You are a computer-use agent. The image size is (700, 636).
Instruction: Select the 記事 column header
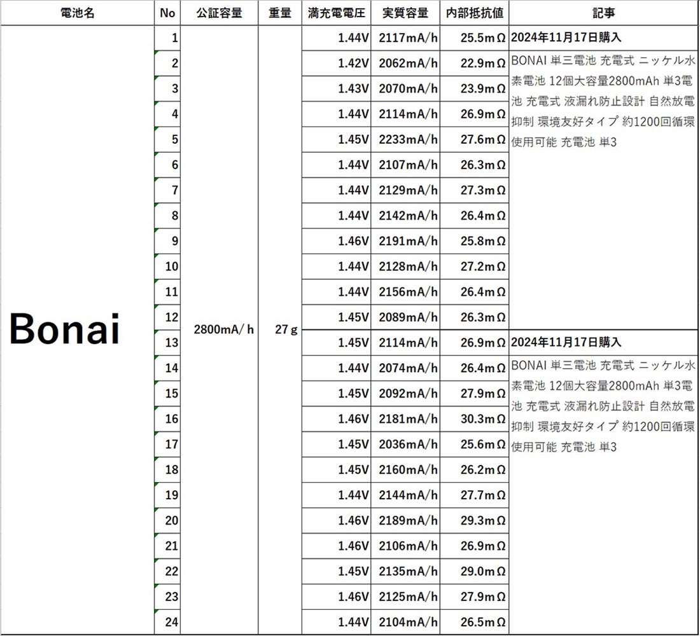point(603,13)
